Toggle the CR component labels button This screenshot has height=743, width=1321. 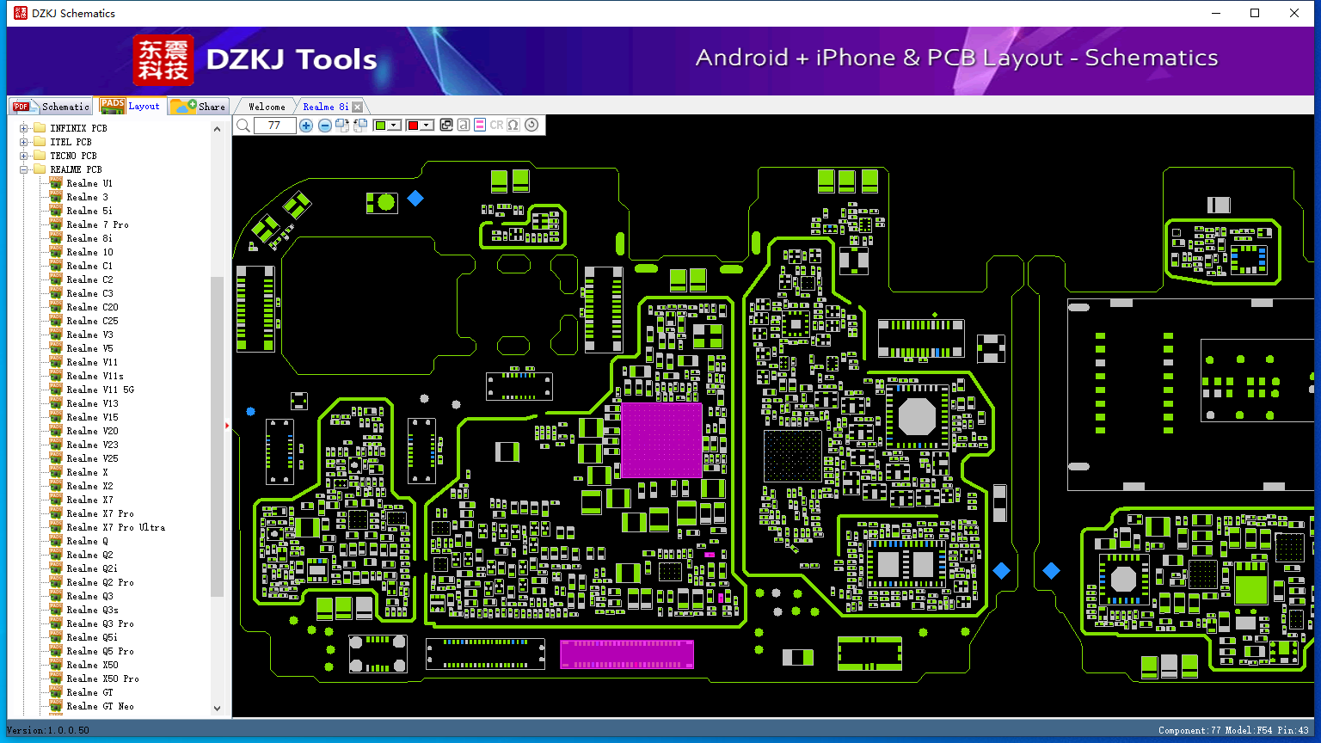click(496, 126)
